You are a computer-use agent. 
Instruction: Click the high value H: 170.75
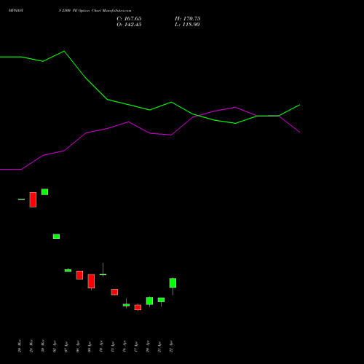(187, 19)
